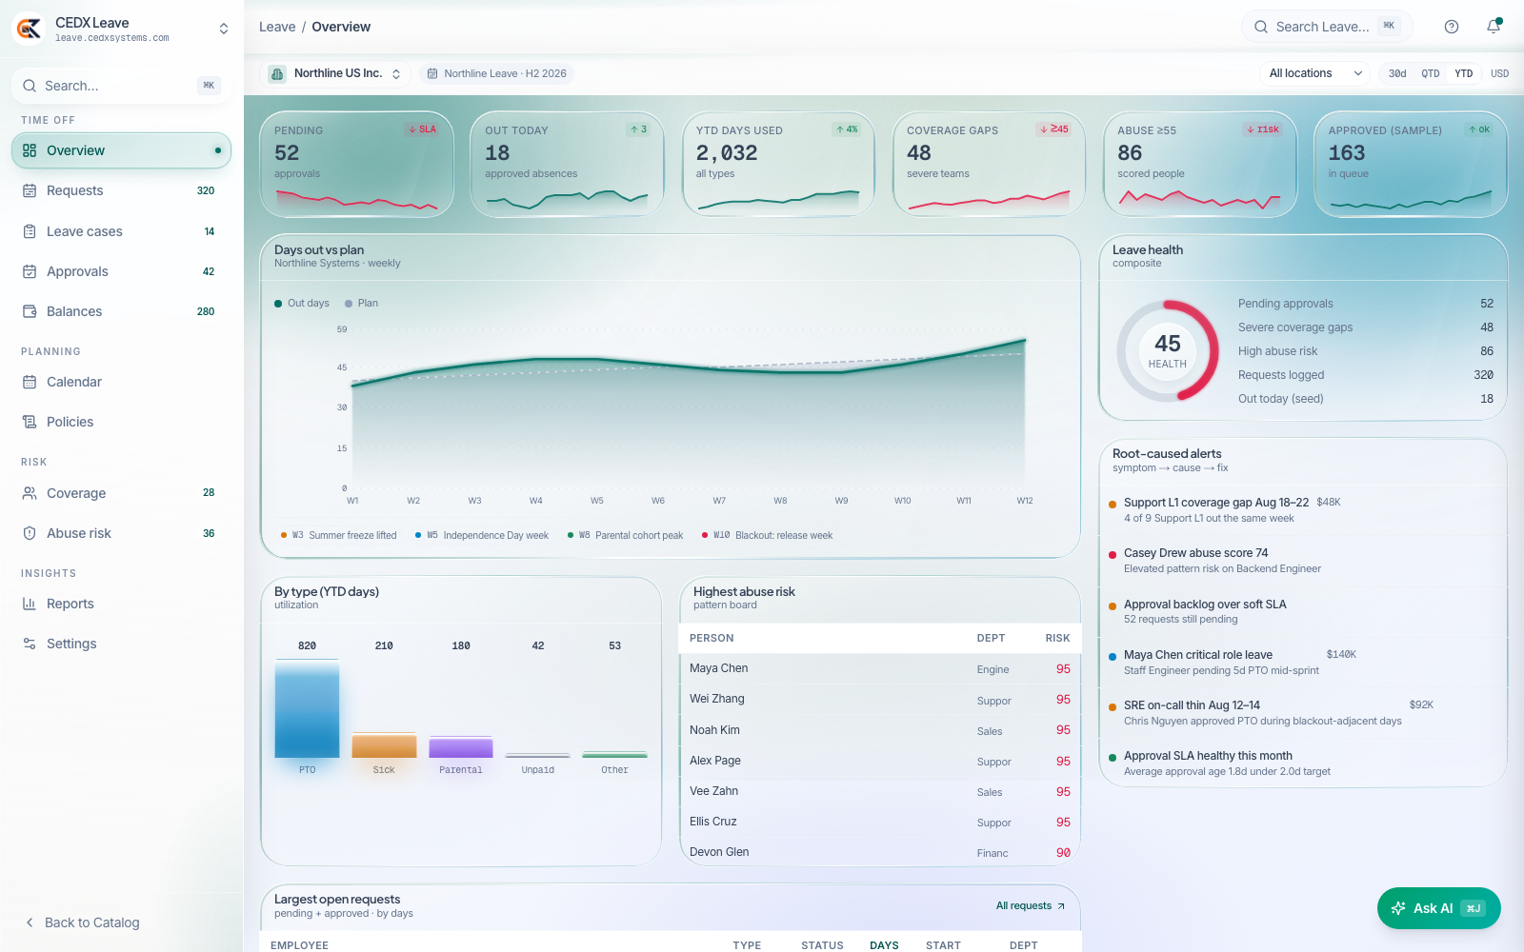Screen dimensions: 1524x952
Task: Switch currency with the USD toggle
Action: pos(1499,73)
